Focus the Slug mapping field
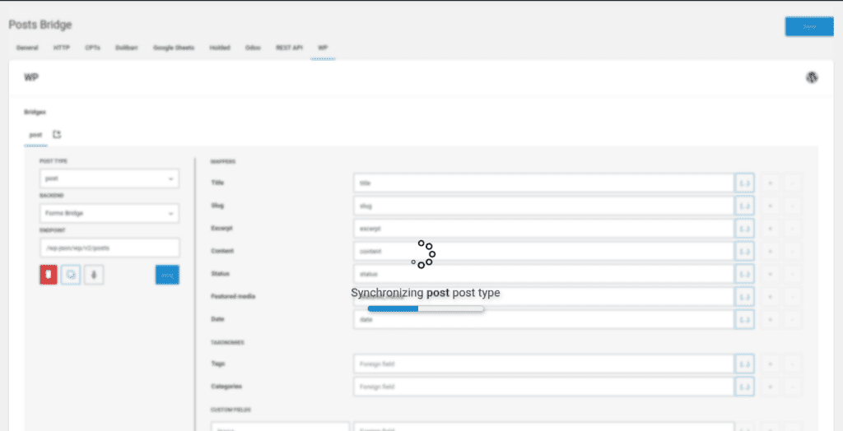843x431 pixels. click(x=543, y=206)
